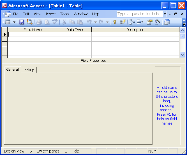Image resolution: width=187 pixels, height=155 pixels.
Task: Minimize the Microsoft Access application window
Action: click(165, 6)
